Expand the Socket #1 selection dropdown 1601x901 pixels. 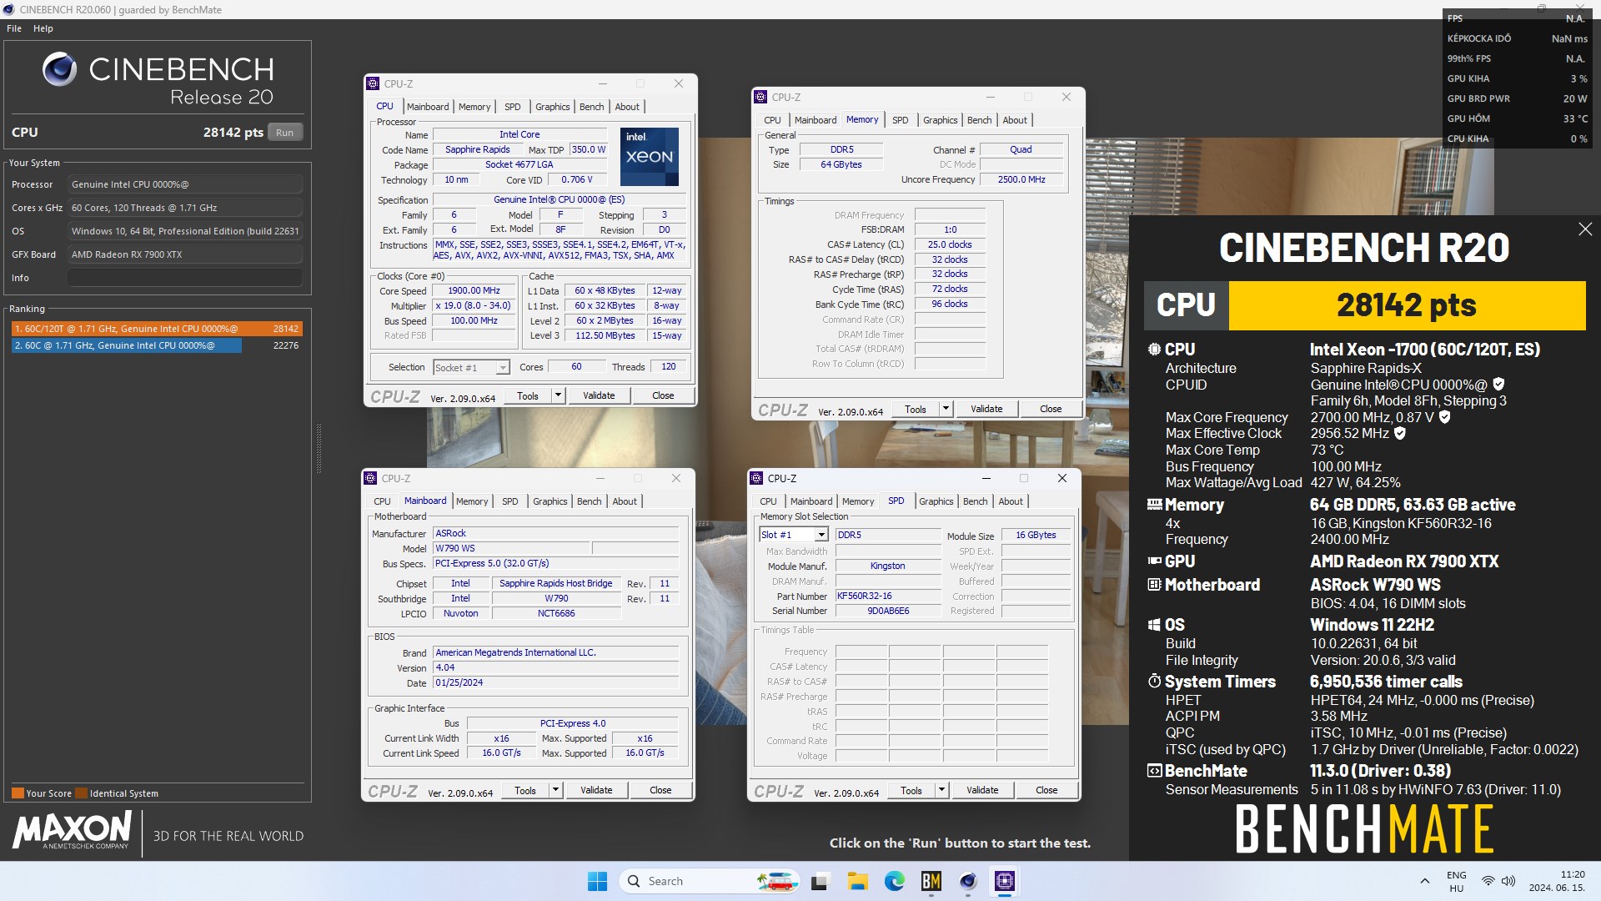pos(503,368)
